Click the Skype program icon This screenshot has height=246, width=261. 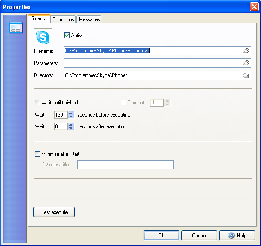point(43,37)
